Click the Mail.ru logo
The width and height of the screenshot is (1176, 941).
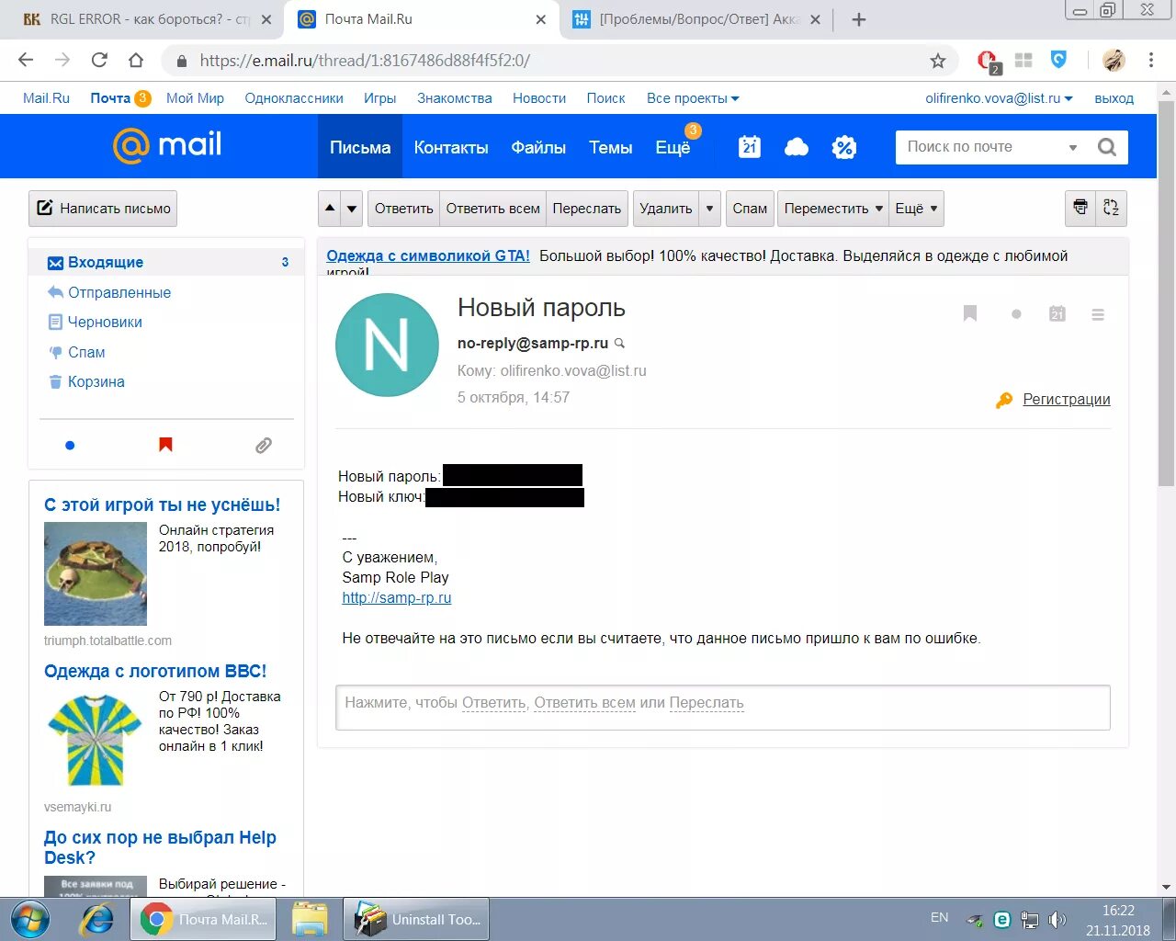[166, 145]
